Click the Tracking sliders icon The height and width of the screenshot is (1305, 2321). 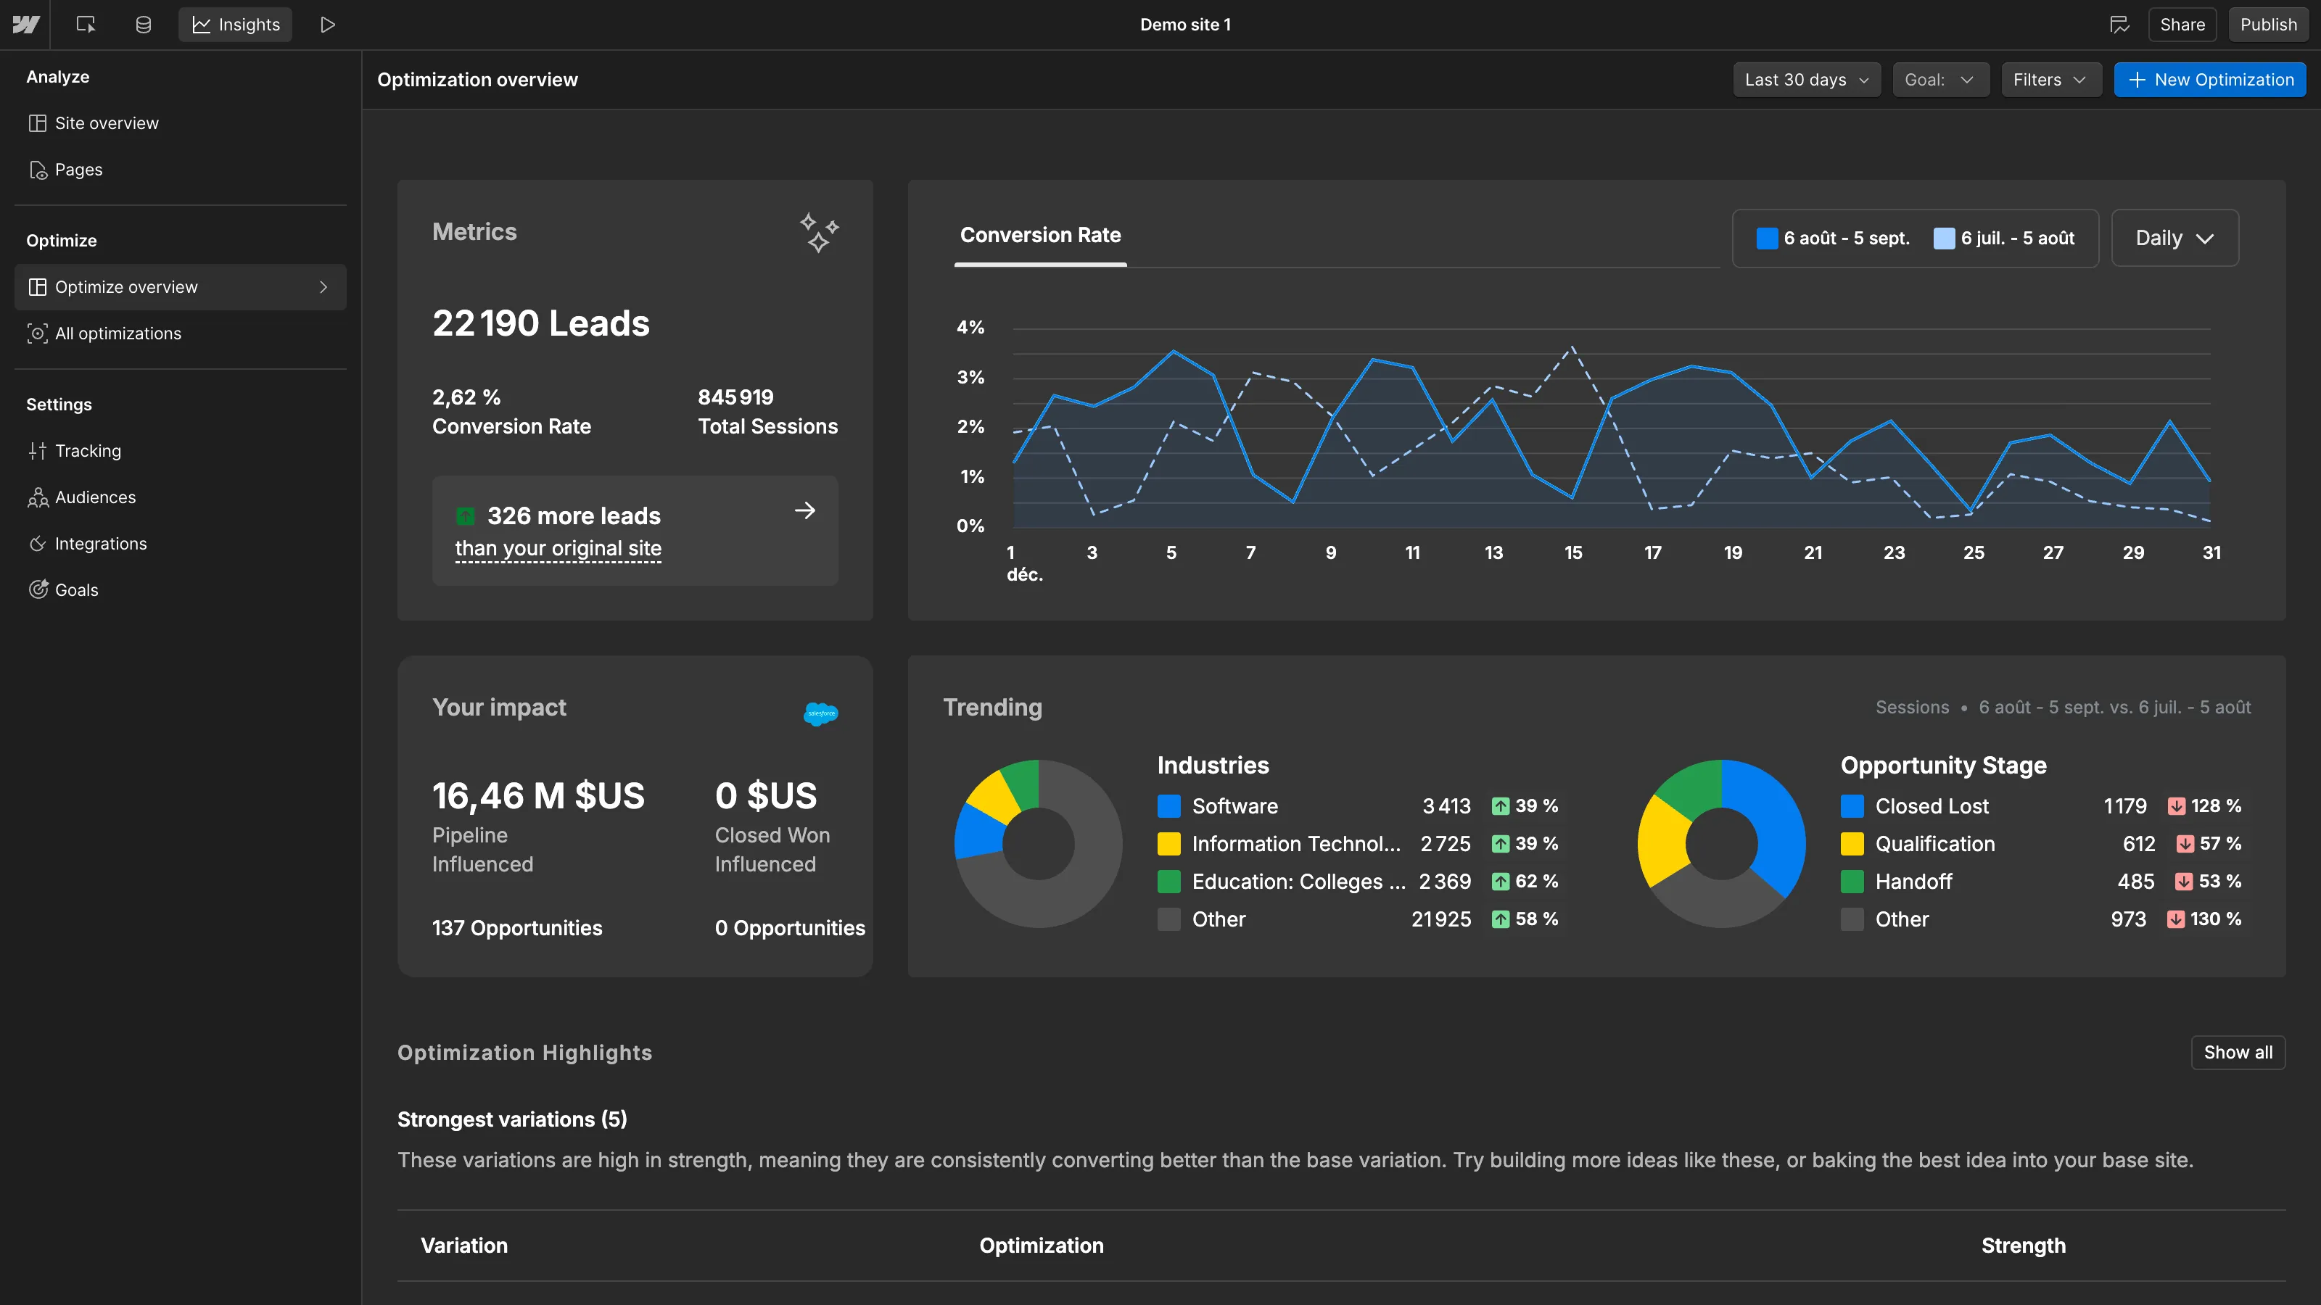point(37,451)
